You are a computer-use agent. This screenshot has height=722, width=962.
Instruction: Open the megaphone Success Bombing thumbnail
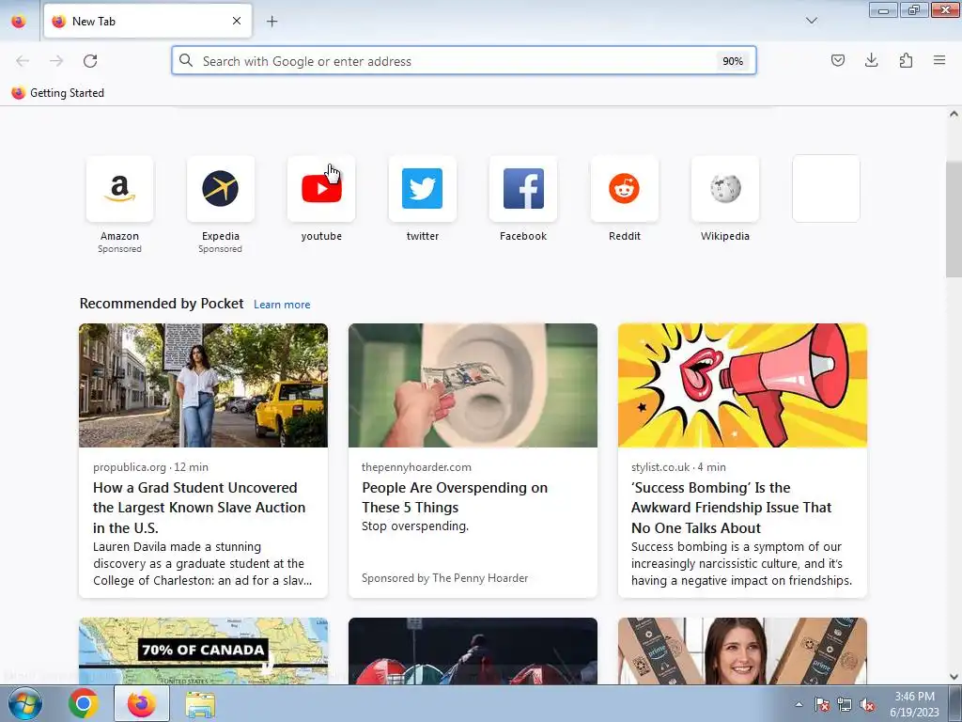pos(742,385)
